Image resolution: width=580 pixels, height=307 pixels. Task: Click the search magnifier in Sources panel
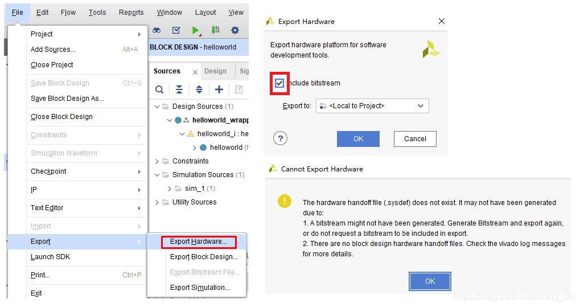point(159,89)
